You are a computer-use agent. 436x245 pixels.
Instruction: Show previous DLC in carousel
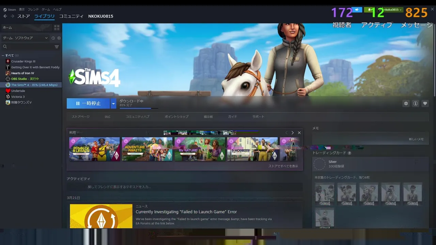[286, 133]
